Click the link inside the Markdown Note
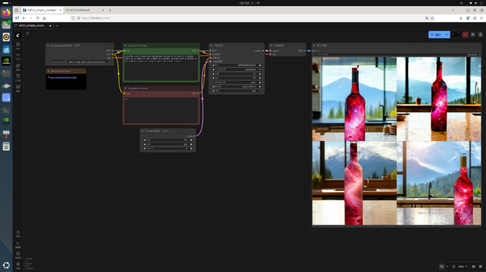This screenshot has height=272, width=486. (x=63, y=77)
